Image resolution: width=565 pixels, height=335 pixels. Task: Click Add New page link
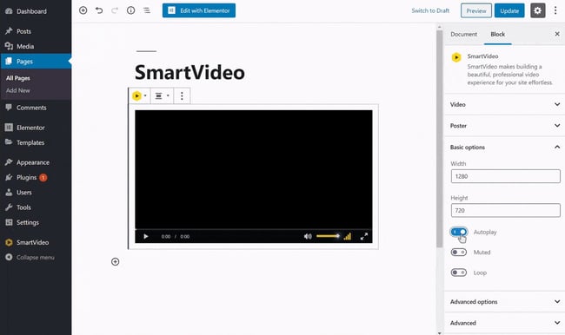[x=18, y=90]
